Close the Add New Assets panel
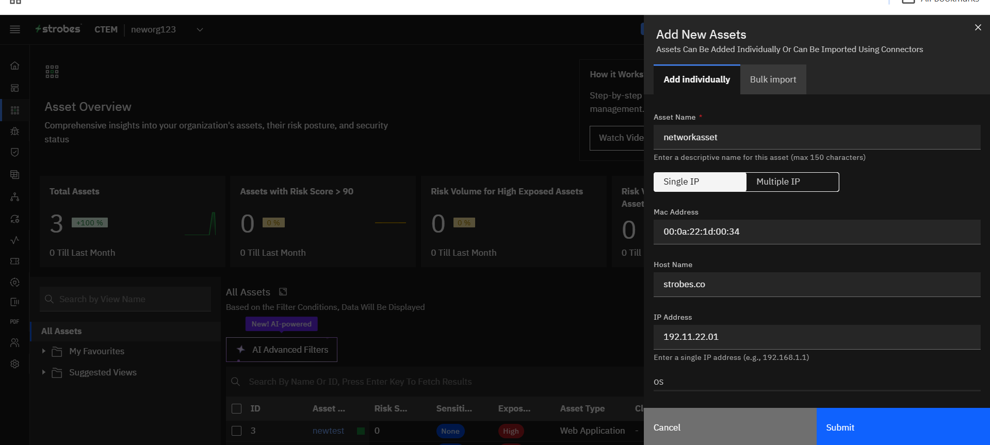This screenshot has width=990, height=445. pos(978,27)
